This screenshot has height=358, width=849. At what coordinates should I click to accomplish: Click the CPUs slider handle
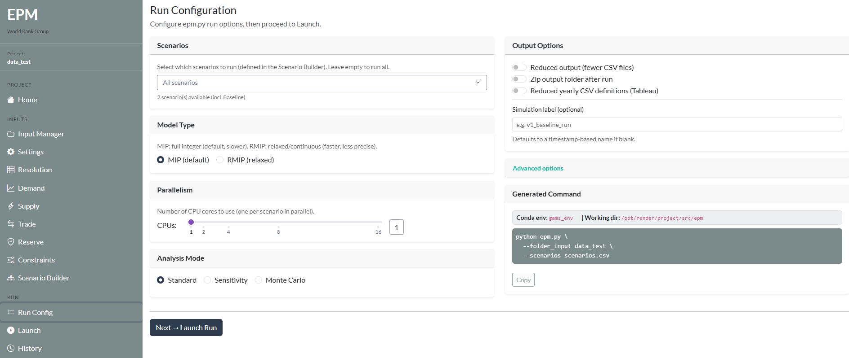pyautogui.click(x=191, y=222)
